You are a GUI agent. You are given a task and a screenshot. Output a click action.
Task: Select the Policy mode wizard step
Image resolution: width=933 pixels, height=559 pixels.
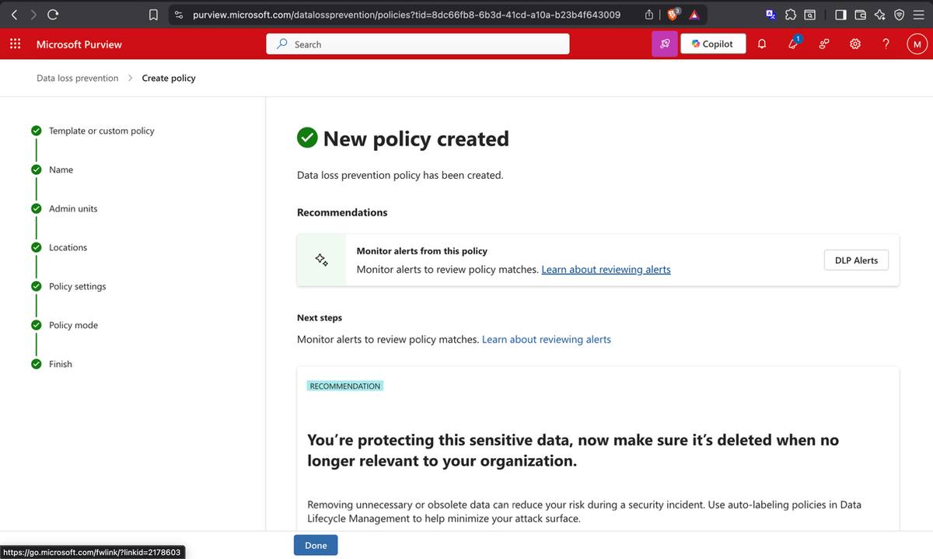[73, 325]
